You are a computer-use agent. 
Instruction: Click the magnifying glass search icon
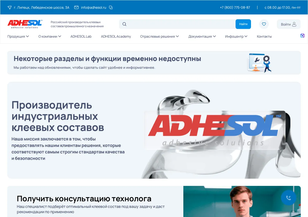[124, 24]
